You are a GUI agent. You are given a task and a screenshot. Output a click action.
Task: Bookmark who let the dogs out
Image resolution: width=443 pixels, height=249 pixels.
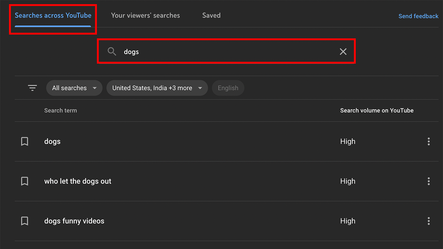point(25,181)
